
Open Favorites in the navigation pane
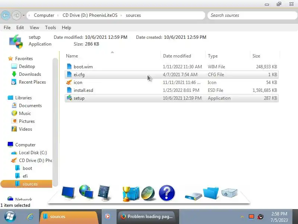(24, 59)
